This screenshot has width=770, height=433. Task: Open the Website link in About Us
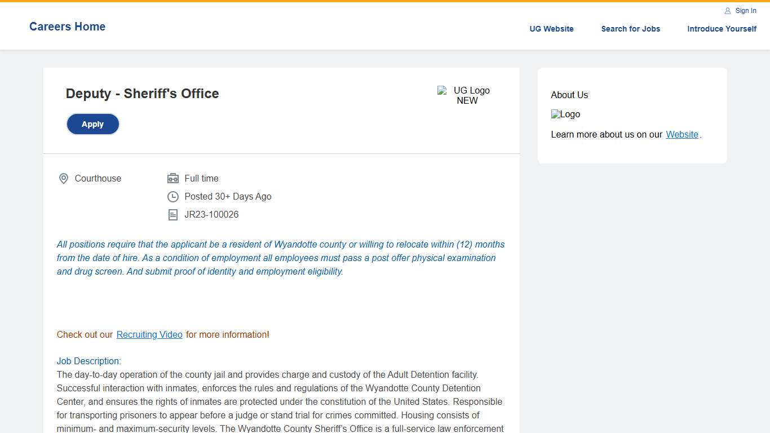click(682, 134)
